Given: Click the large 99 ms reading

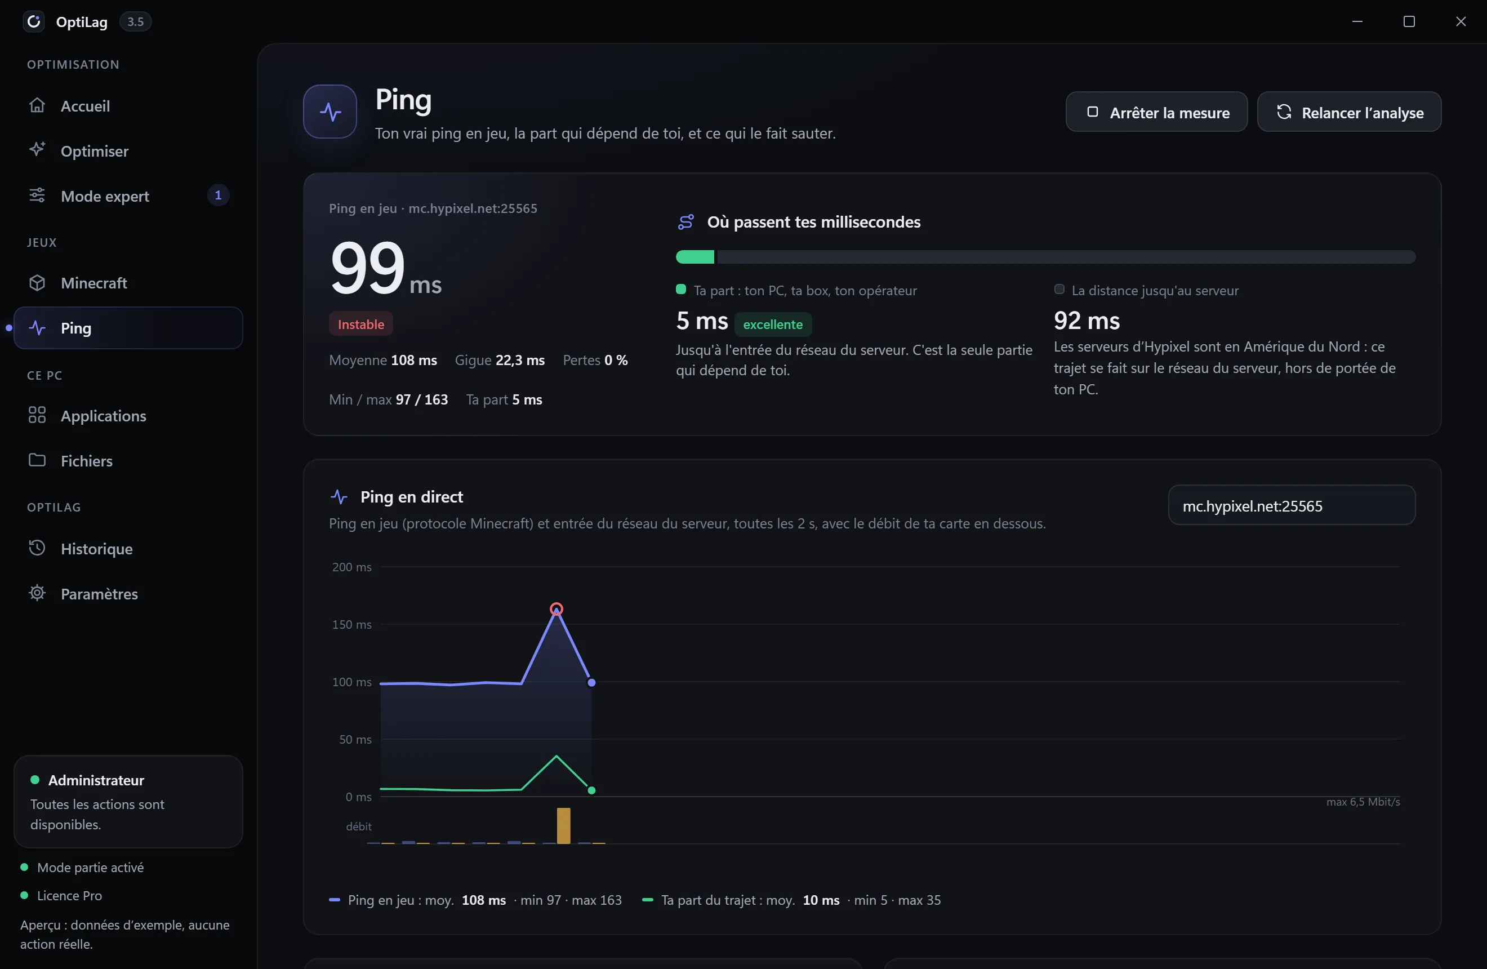Looking at the screenshot, I should (x=385, y=269).
